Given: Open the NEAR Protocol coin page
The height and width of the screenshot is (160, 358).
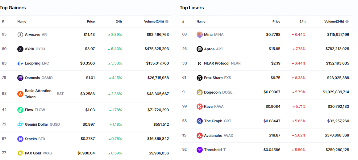Looking at the screenshot, I should pyautogui.click(x=217, y=63).
